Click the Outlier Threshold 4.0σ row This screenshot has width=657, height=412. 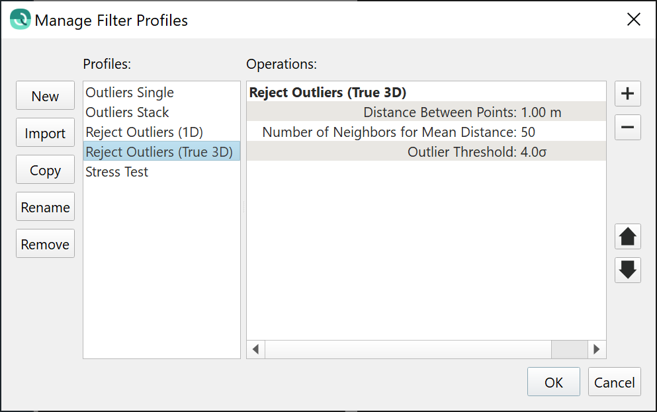[476, 152]
